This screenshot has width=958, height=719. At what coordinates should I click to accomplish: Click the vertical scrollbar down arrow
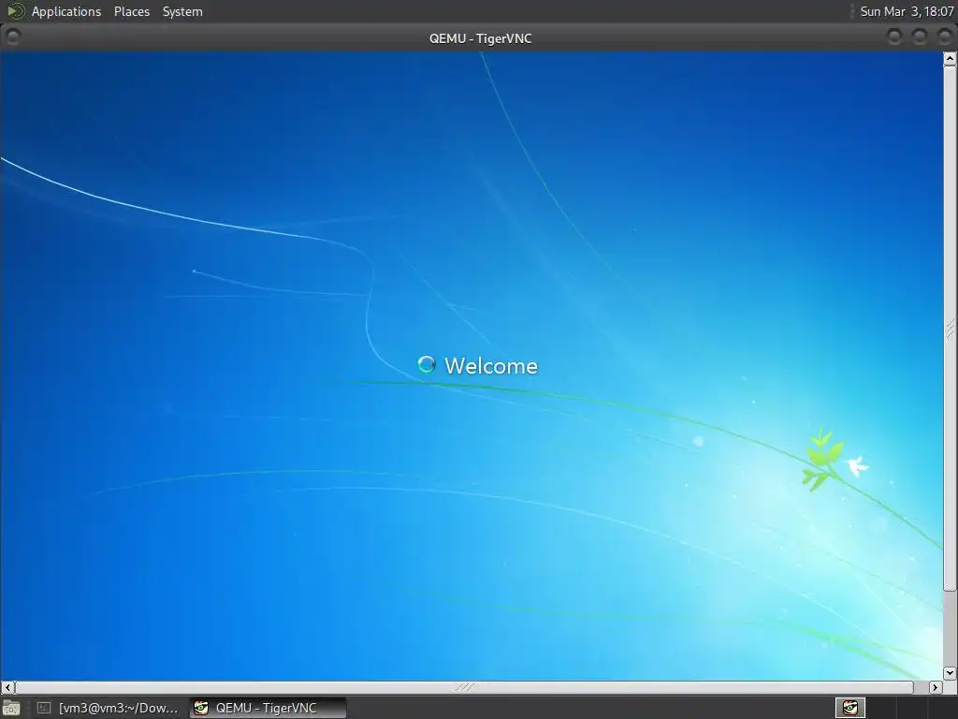click(x=950, y=672)
